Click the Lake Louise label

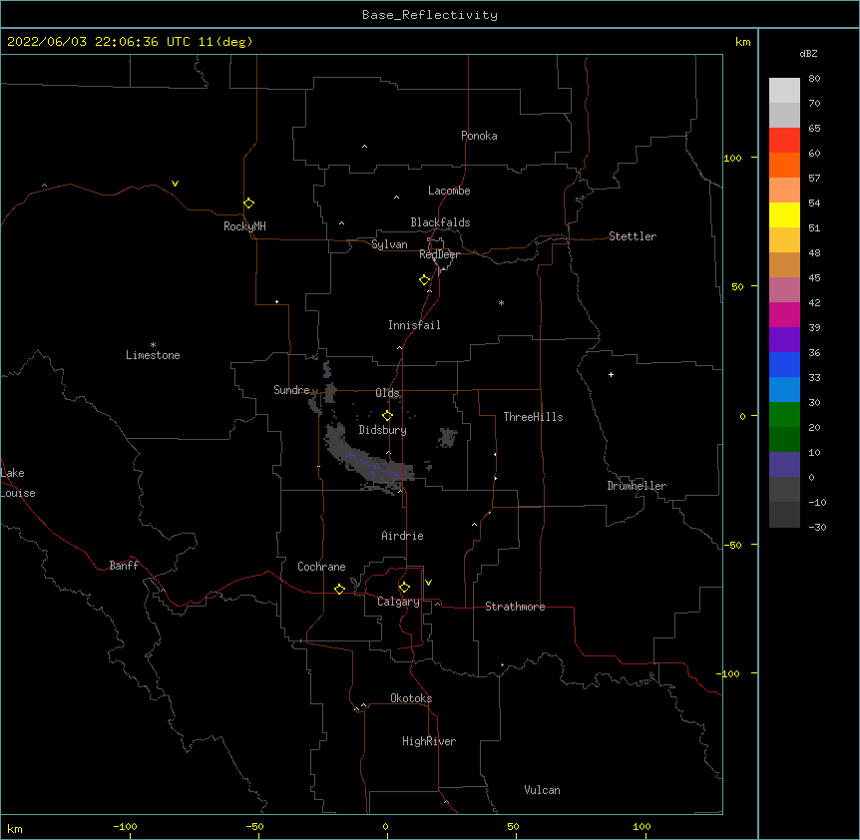(18, 483)
